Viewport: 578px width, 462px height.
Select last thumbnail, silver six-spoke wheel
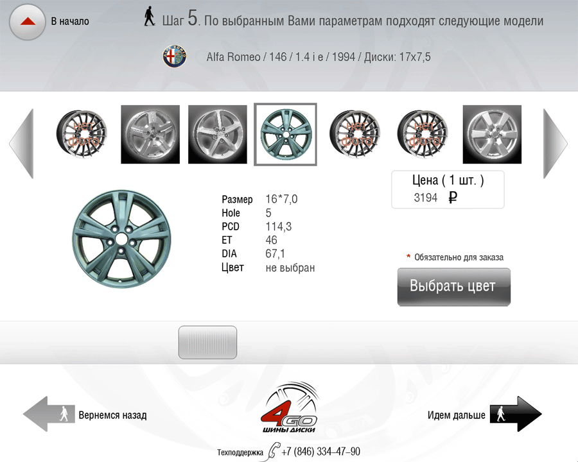coord(492,134)
